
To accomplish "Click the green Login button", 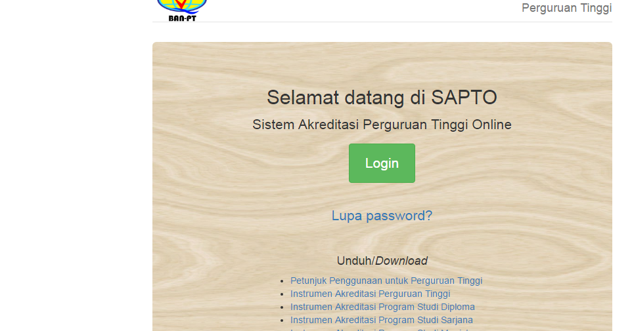I will 382,163.
